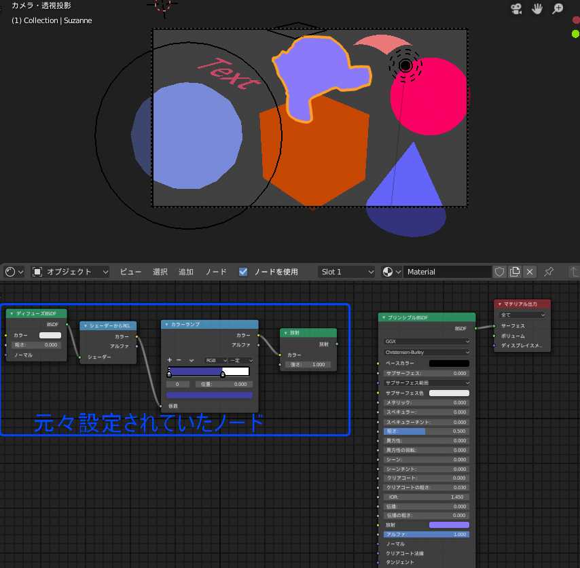Click the Material name field

(x=448, y=272)
